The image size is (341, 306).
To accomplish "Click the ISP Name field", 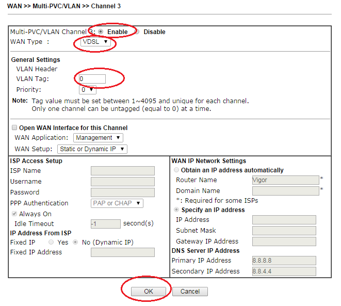I will (x=122, y=171).
